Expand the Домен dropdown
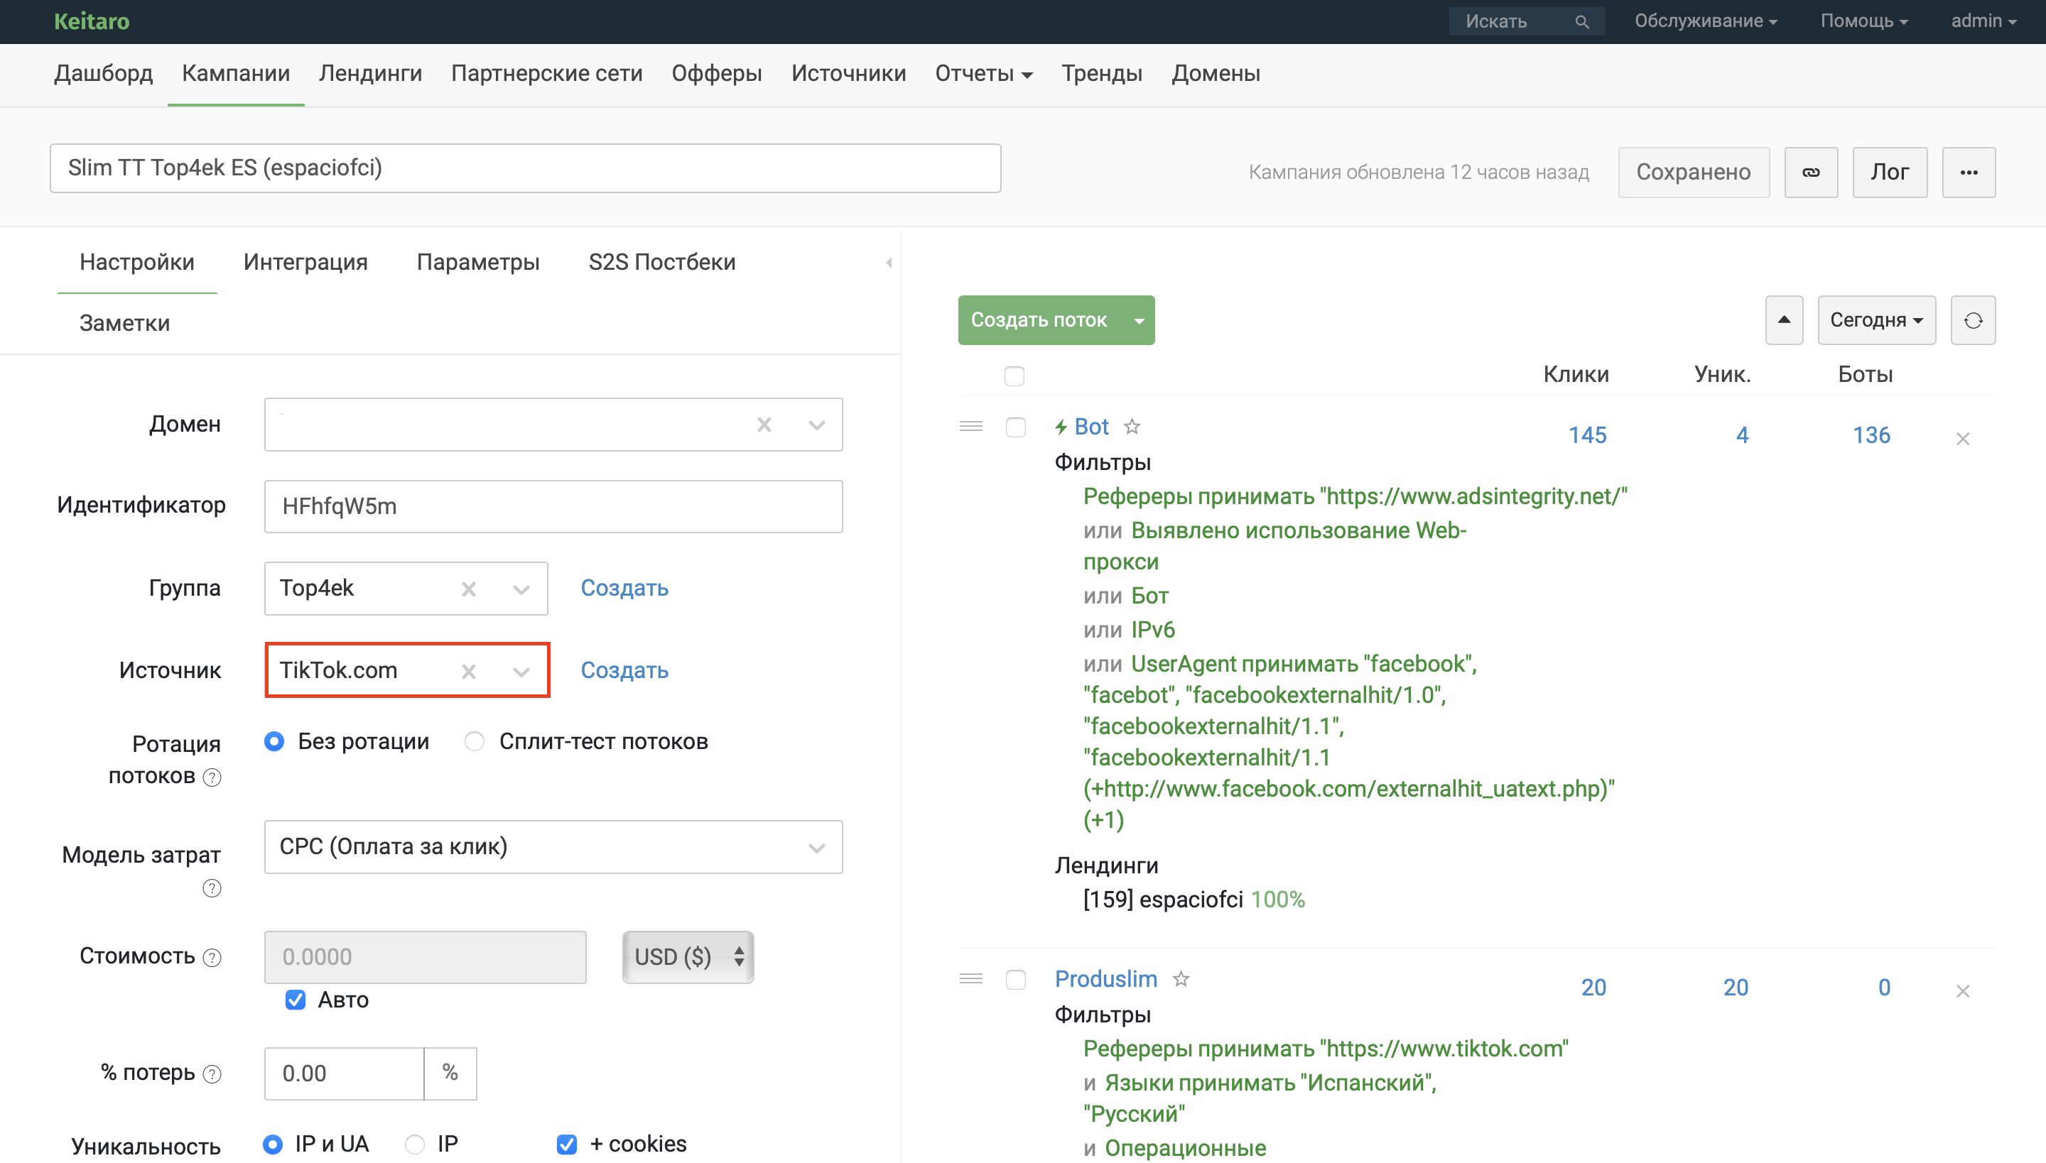 pyautogui.click(x=817, y=425)
